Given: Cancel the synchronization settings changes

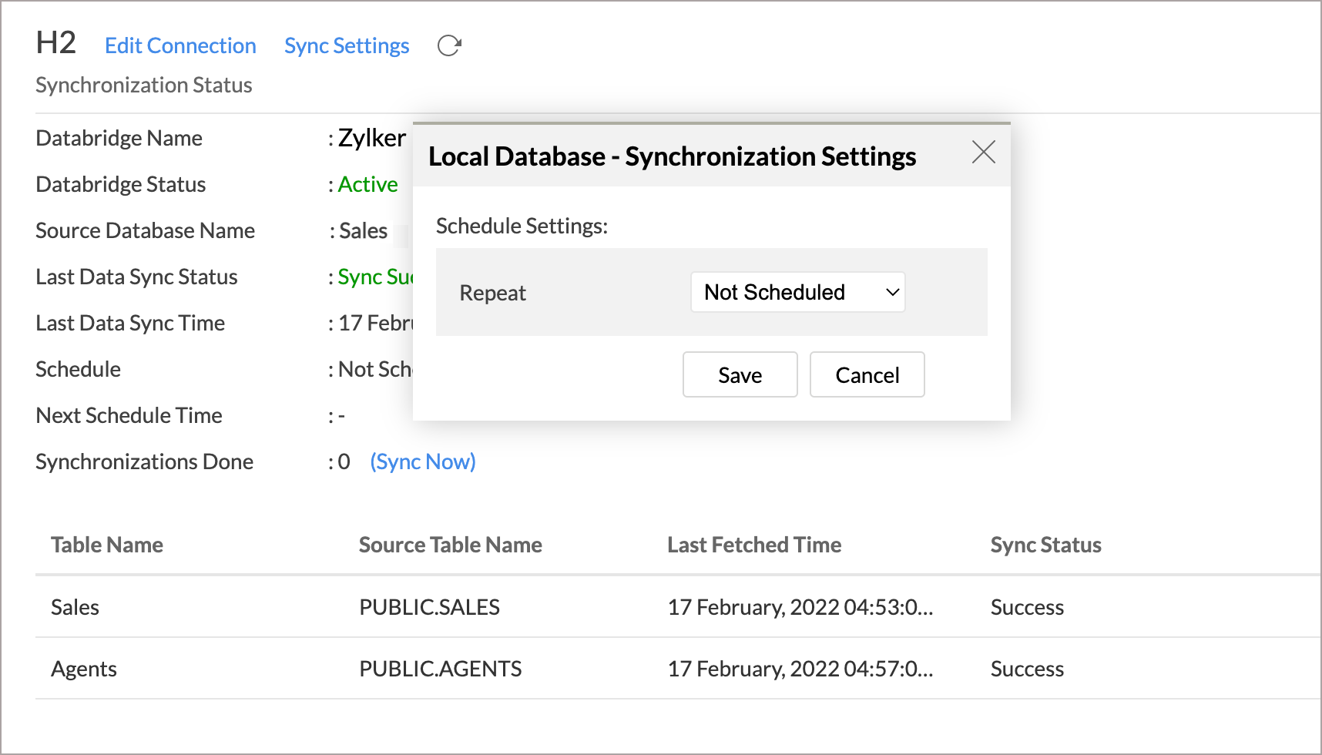Looking at the screenshot, I should click(867, 374).
